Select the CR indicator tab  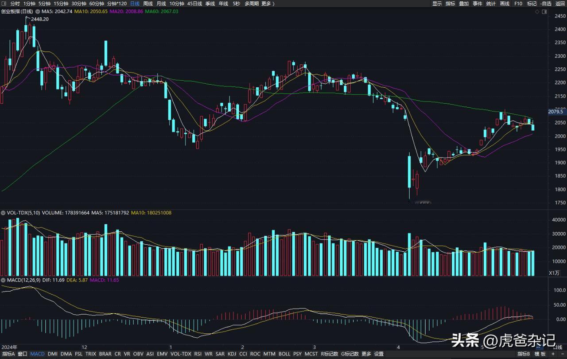click(x=117, y=354)
